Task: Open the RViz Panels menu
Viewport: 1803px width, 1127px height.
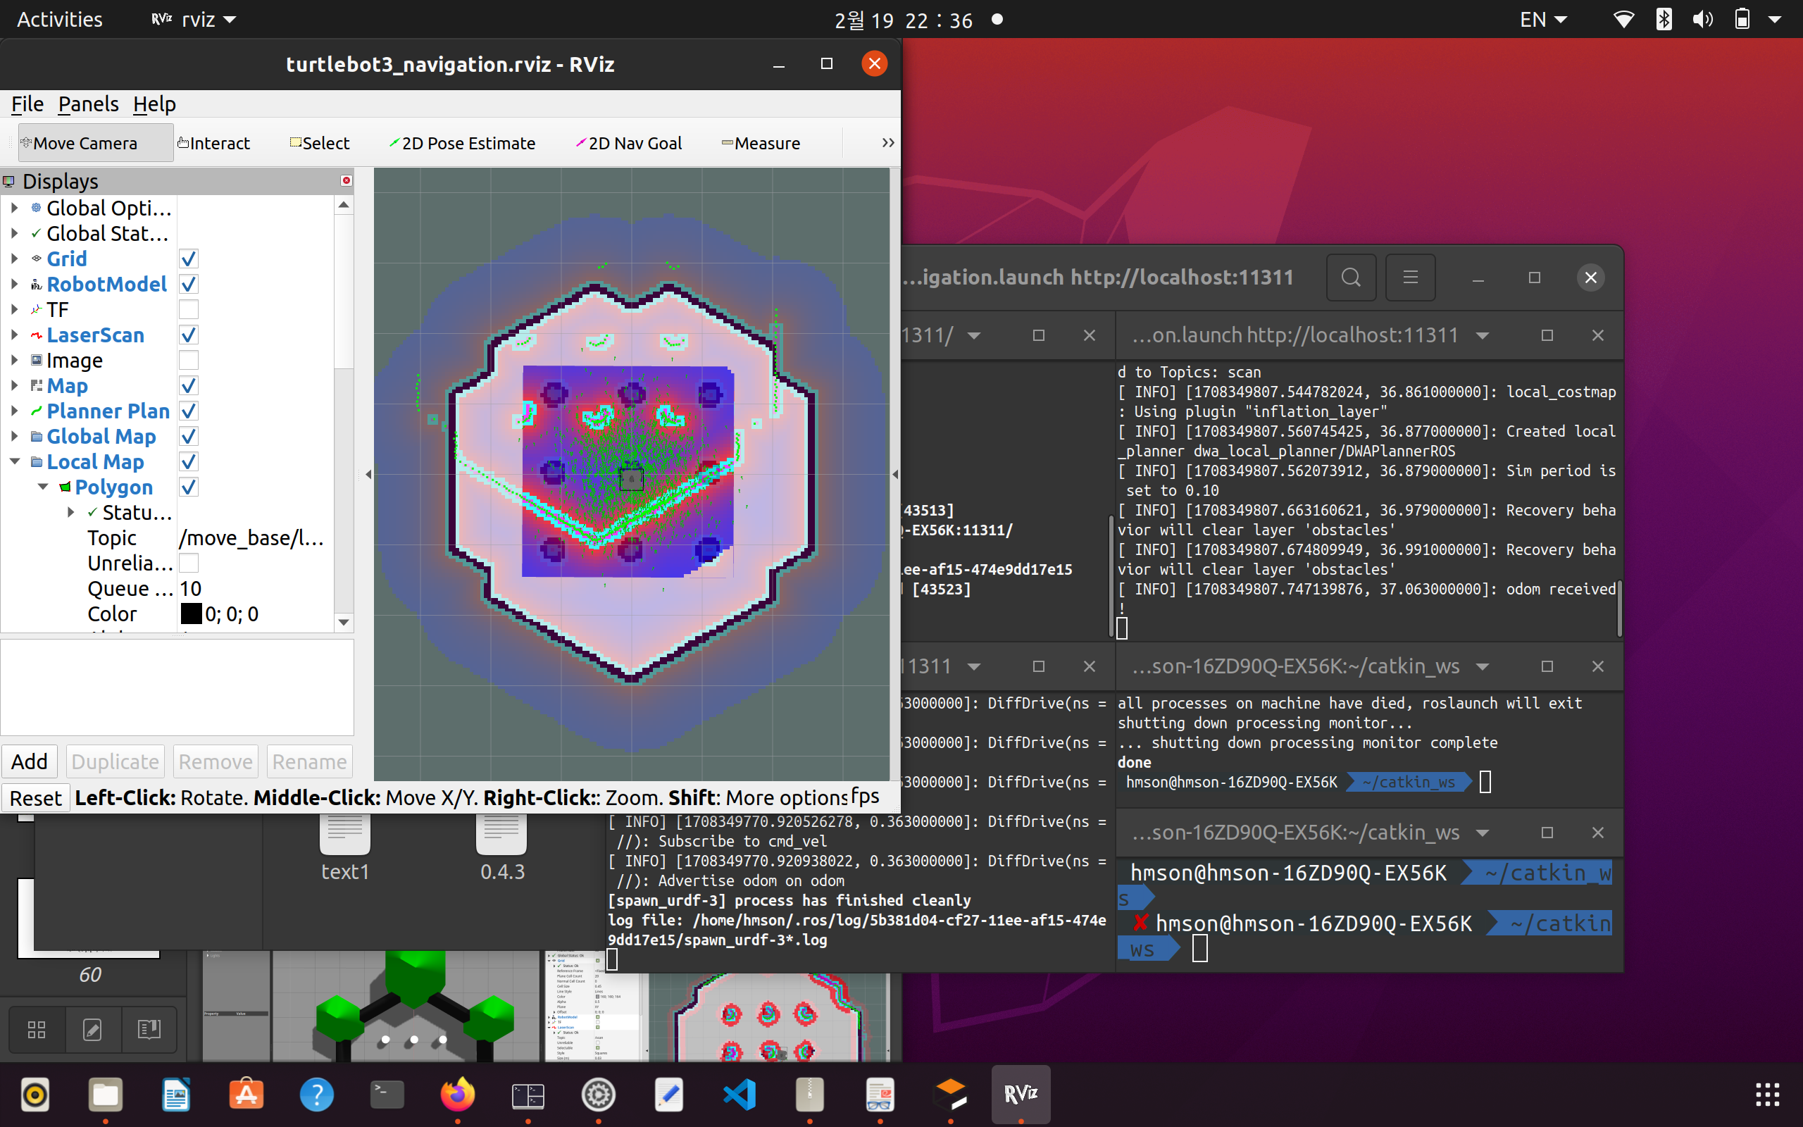Action: 88,104
